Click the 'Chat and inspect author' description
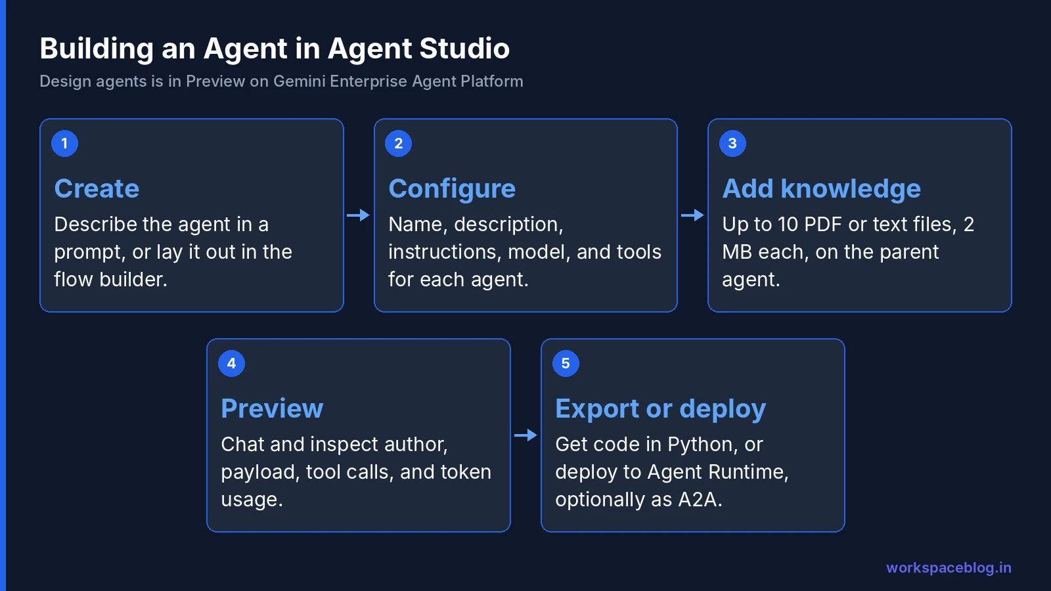 (x=356, y=472)
